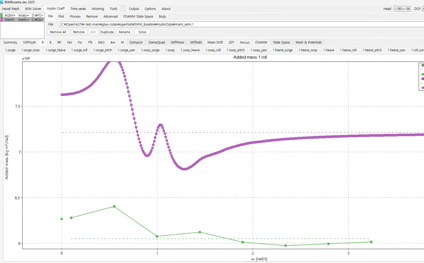Select the purple Wamit color marker

coord(2,20)
